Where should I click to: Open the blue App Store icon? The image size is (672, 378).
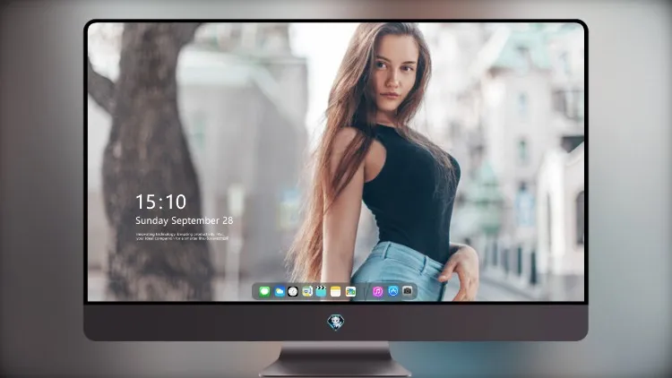[393, 291]
